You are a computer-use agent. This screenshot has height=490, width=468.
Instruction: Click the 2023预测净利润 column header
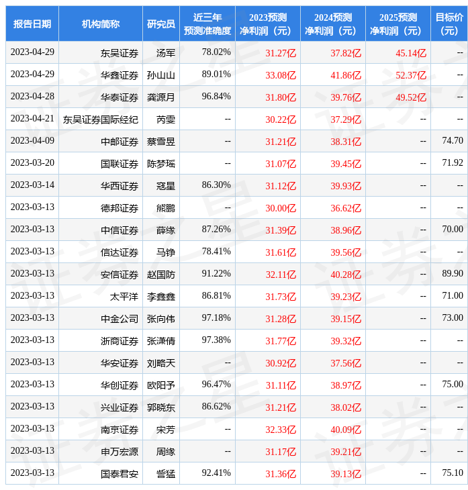(x=268, y=23)
